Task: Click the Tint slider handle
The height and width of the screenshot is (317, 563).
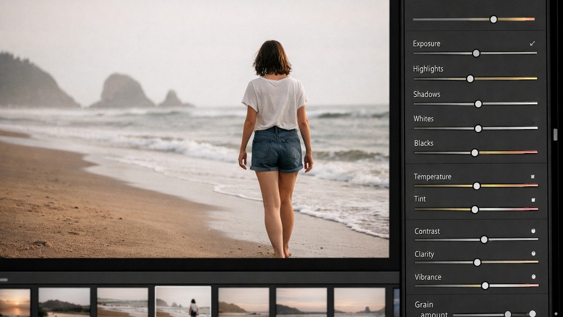Action: coord(474,209)
